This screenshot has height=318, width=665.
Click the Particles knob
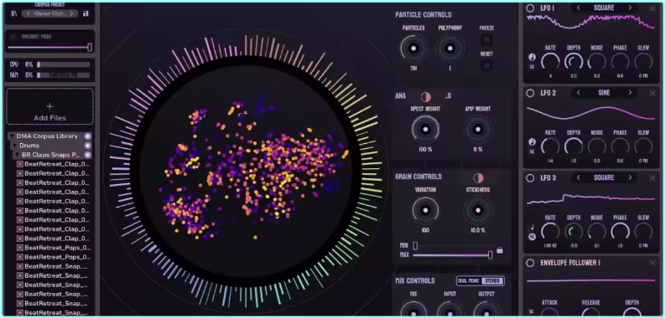pos(413,49)
